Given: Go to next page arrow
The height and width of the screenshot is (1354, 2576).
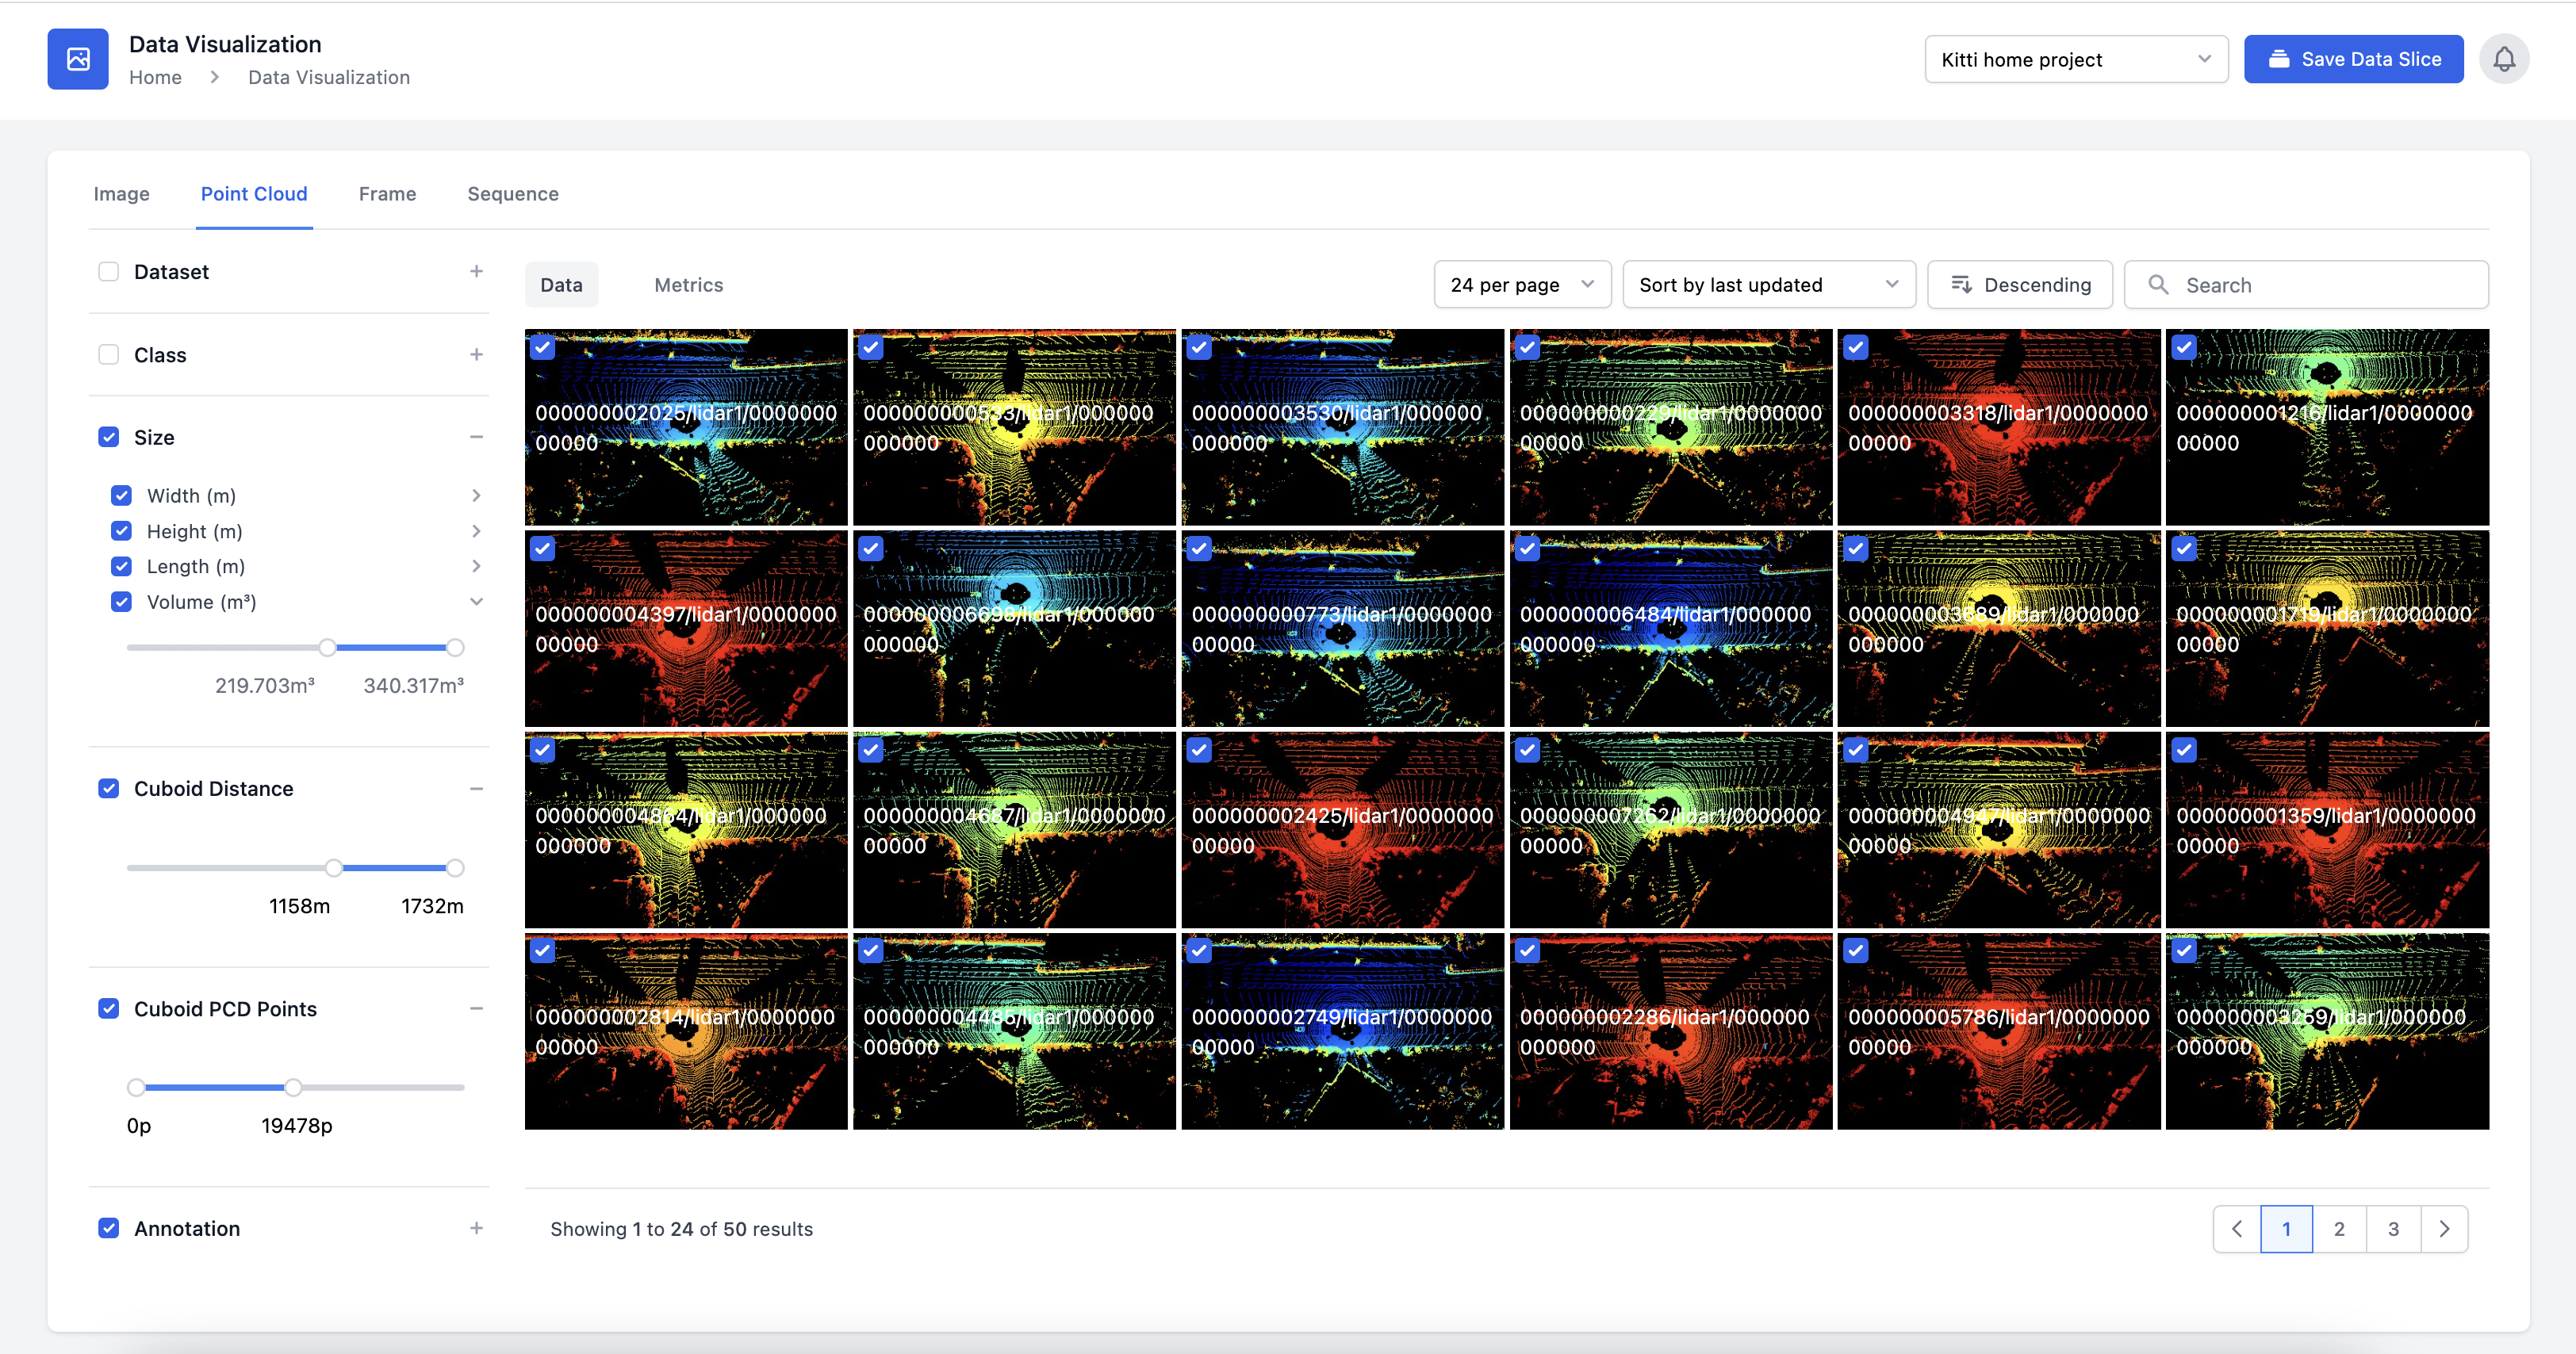Looking at the screenshot, I should tap(2444, 1229).
